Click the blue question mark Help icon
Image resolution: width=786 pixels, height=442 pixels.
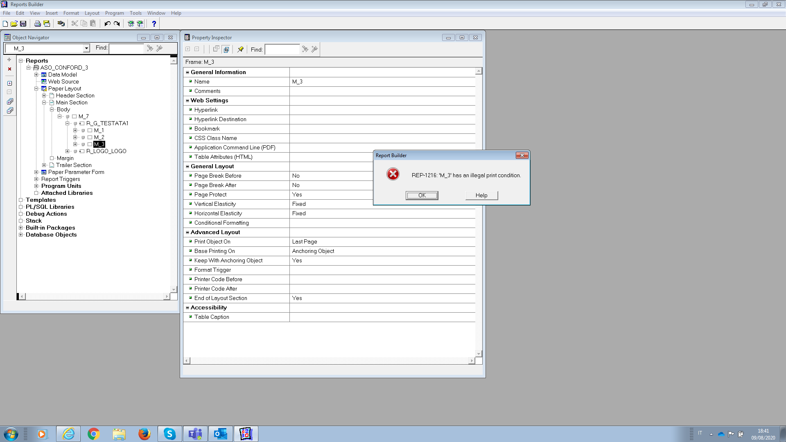[x=154, y=24]
